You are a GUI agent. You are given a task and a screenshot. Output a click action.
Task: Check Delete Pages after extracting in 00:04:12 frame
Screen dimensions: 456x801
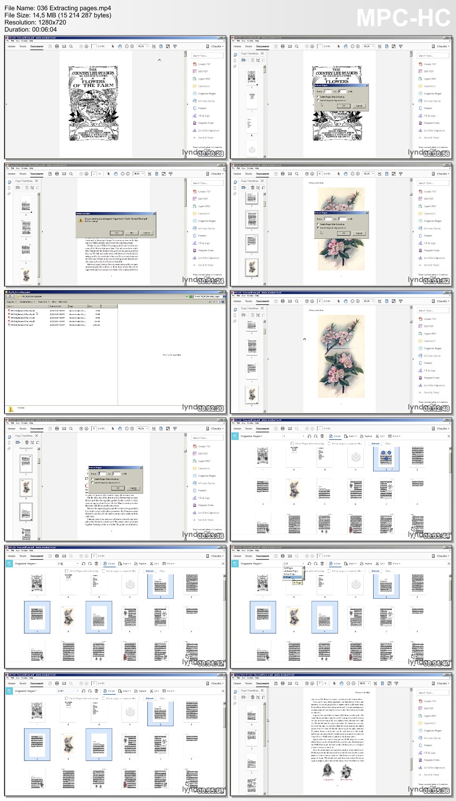[x=66, y=571]
